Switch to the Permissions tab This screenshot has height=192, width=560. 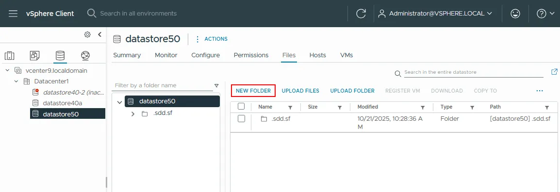[251, 55]
